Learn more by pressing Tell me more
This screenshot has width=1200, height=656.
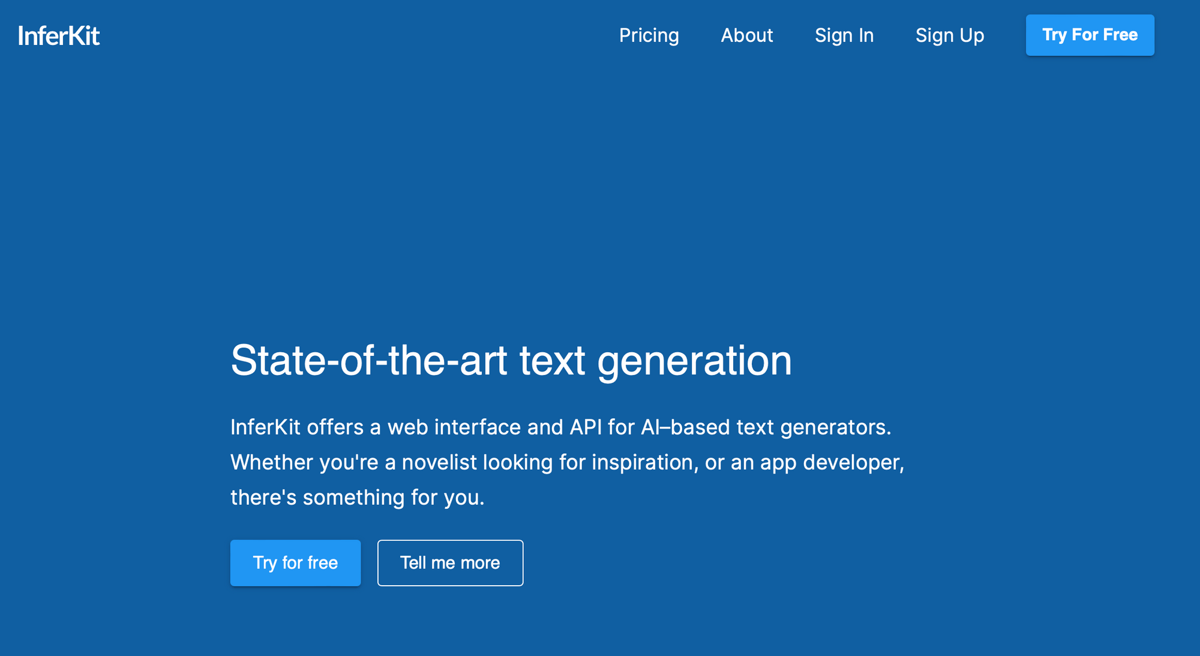[450, 562]
